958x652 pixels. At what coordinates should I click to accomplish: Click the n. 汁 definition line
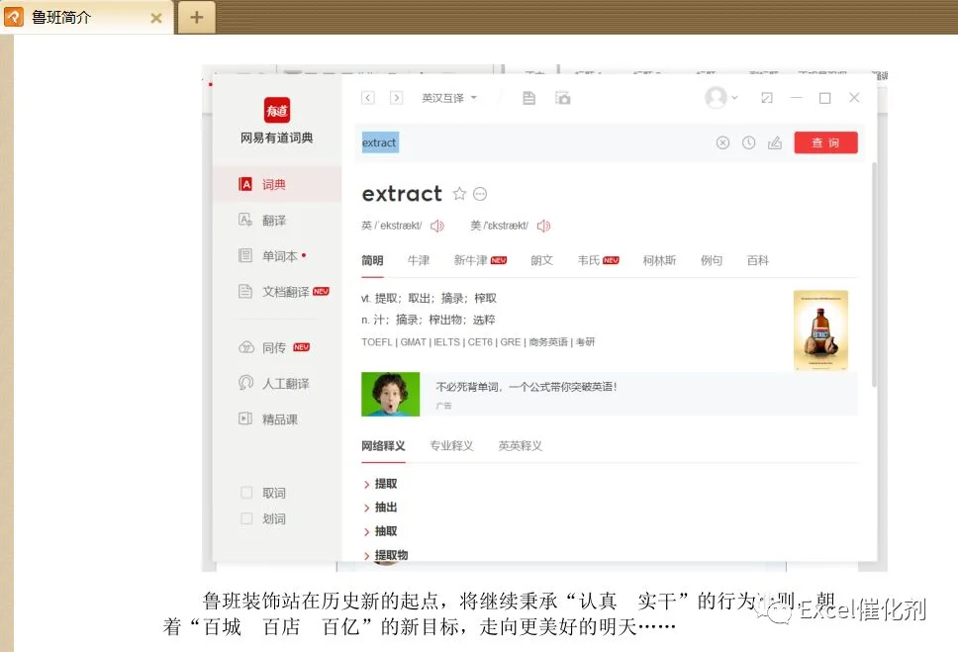(x=429, y=320)
